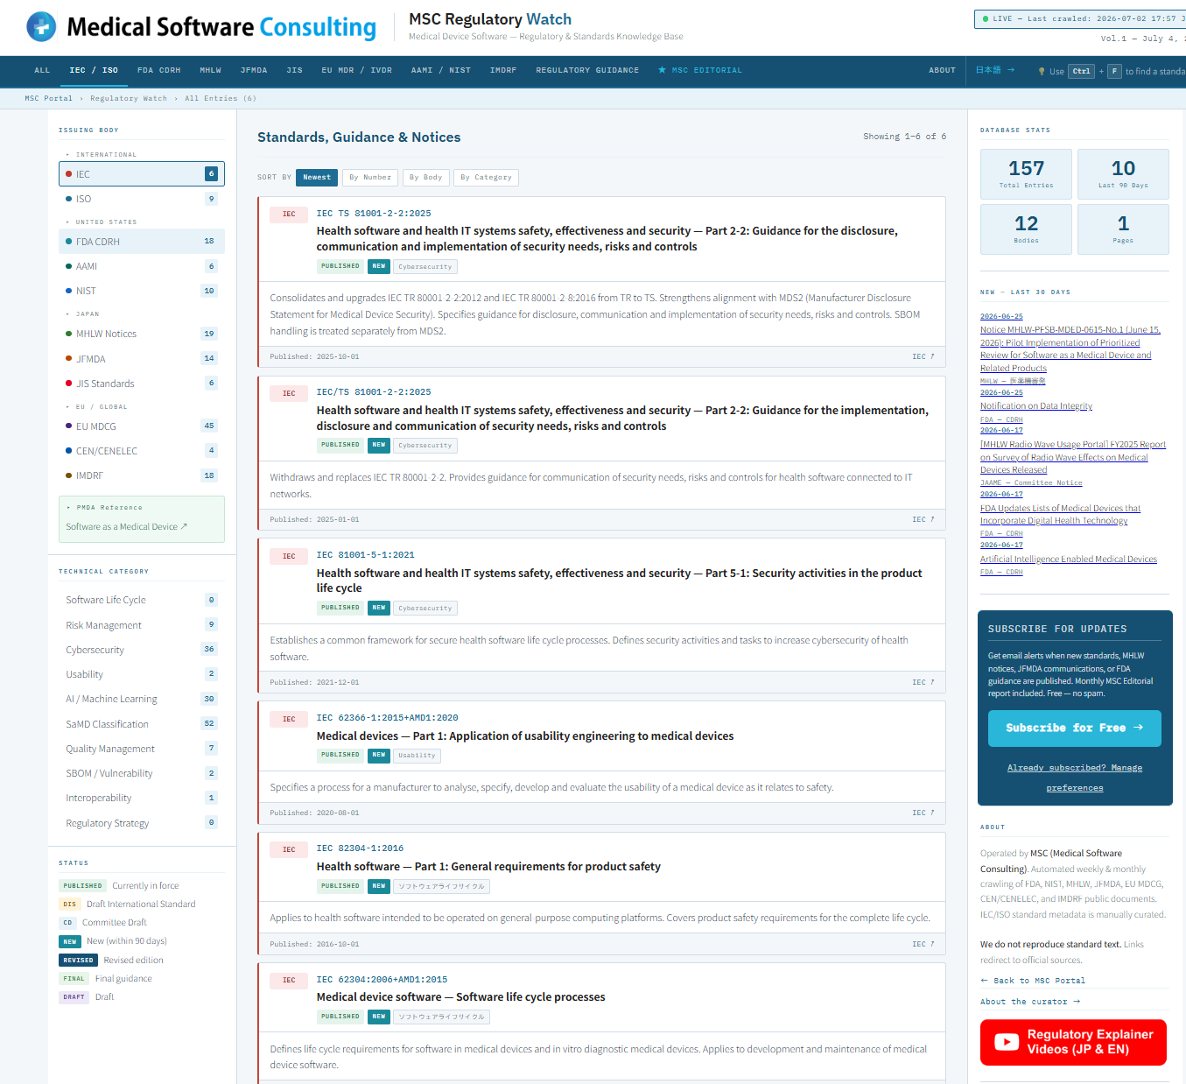Click the star MSC Editorial nav item
The image size is (1186, 1084).
[x=700, y=70]
